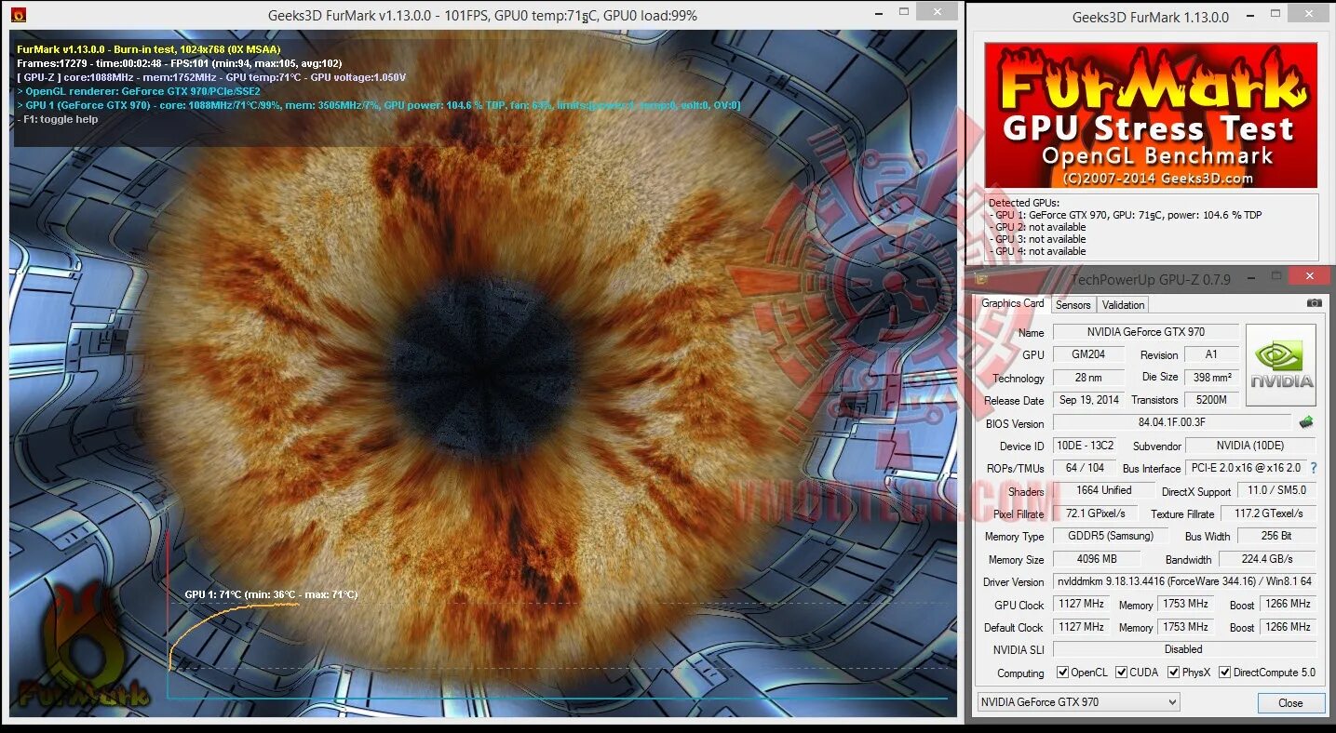Image resolution: width=1336 pixels, height=733 pixels.
Task: Click the GPU Clock row Boost 1266 MHz field
Action: pyautogui.click(x=1289, y=604)
